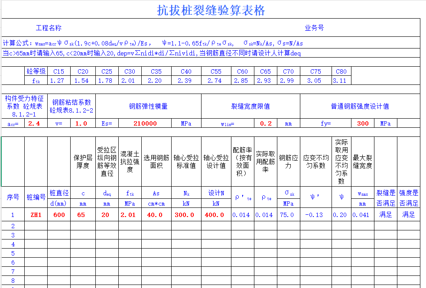Select concrete grade cell C30

point(130,71)
